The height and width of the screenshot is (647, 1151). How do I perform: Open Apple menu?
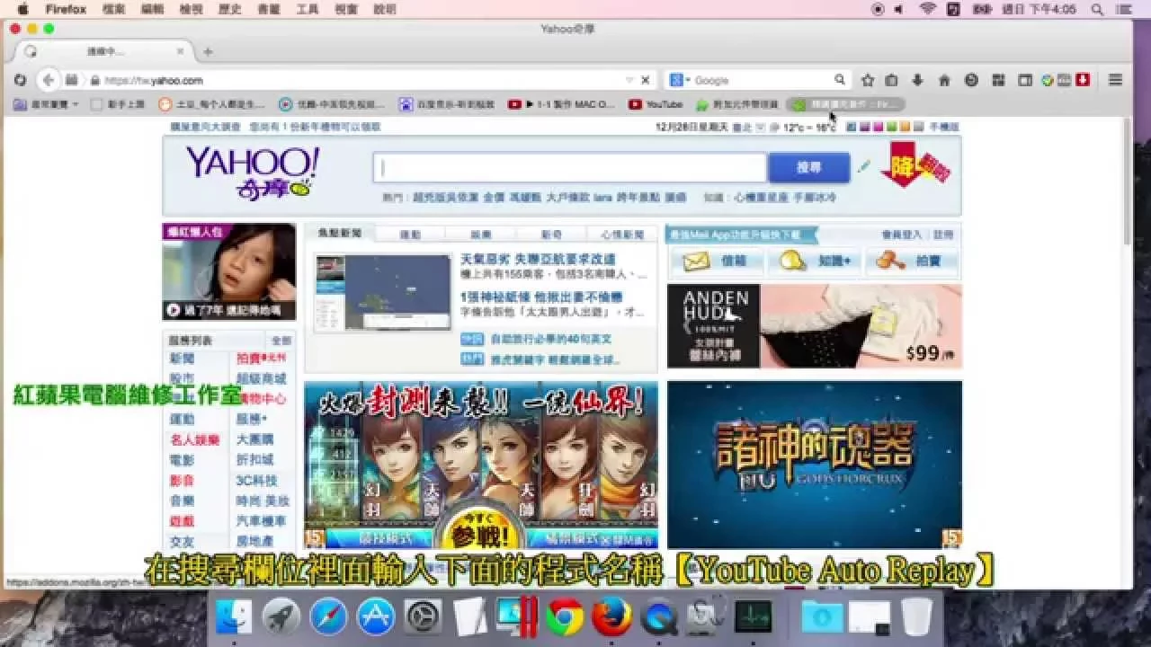point(22,9)
